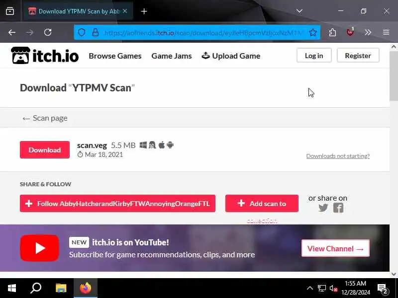Open the Extensions puzzle icon

332,32
